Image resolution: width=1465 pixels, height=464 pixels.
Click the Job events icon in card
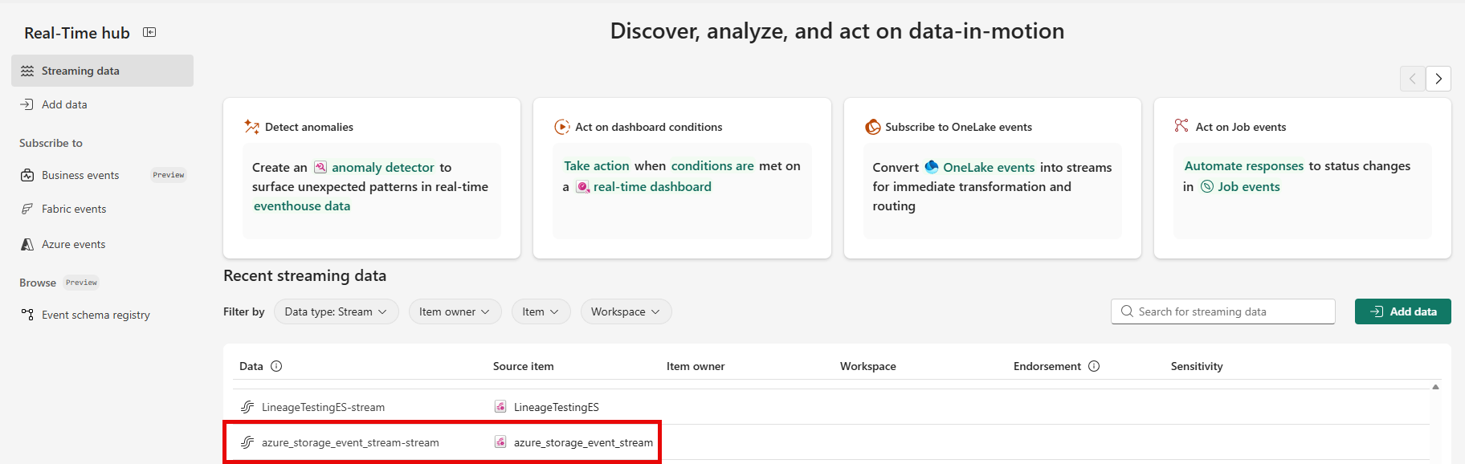pos(1207,186)
